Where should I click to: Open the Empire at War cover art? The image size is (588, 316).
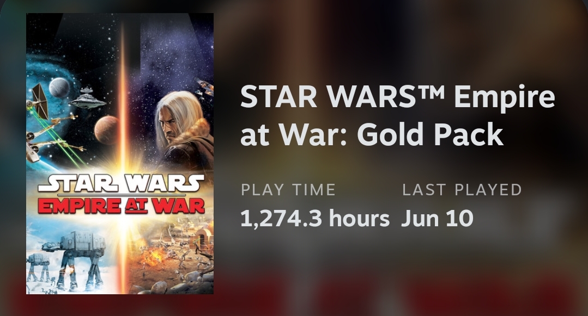[x=120, y=153]
